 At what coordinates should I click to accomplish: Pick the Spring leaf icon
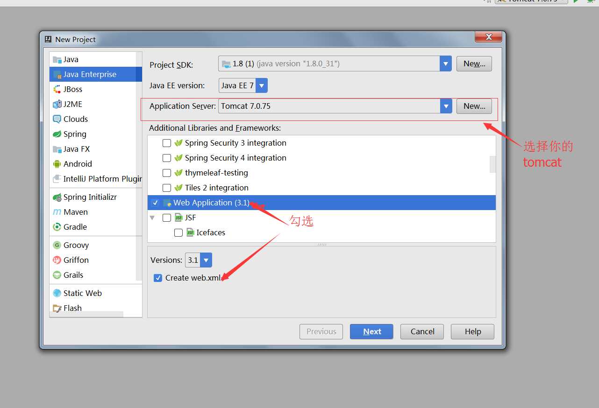(57, 134)
